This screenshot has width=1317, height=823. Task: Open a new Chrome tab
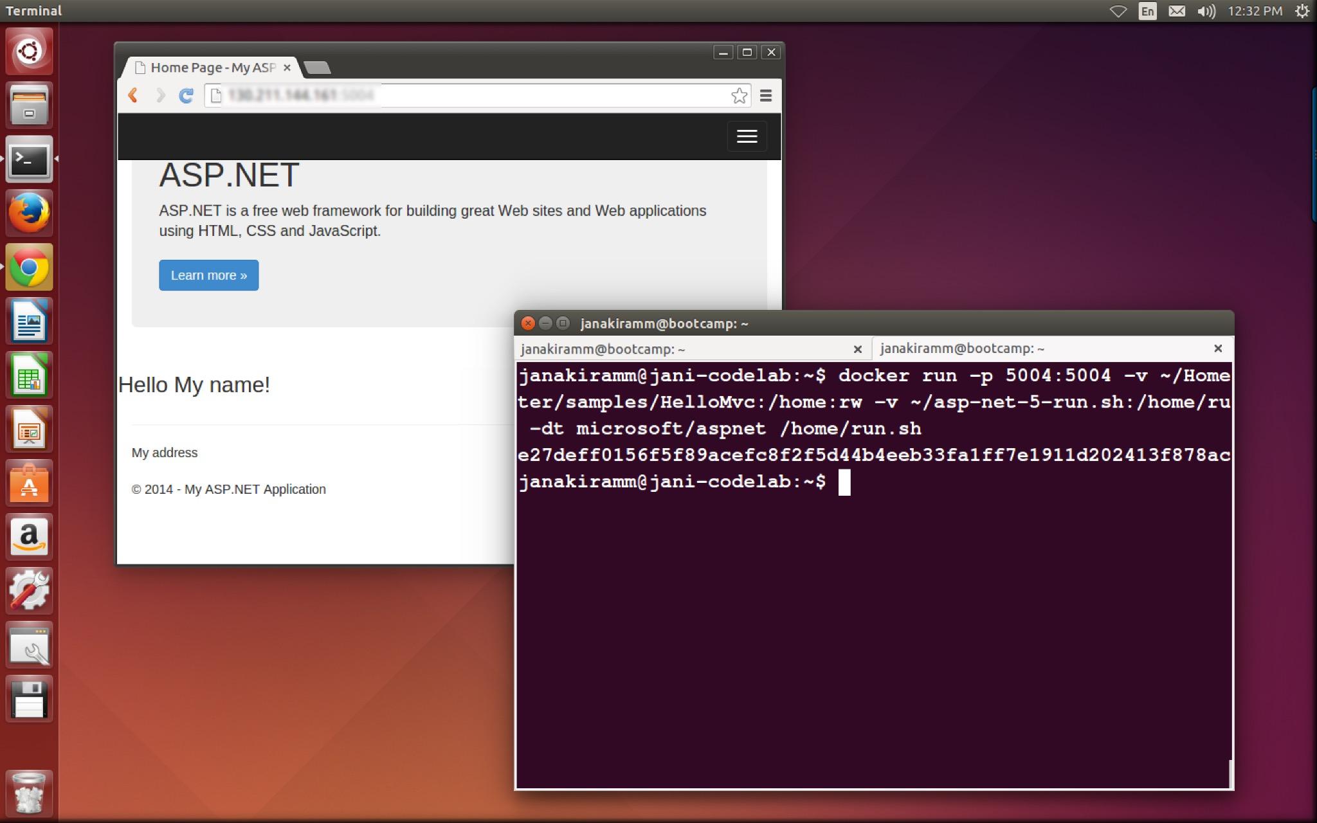[316, 68]
